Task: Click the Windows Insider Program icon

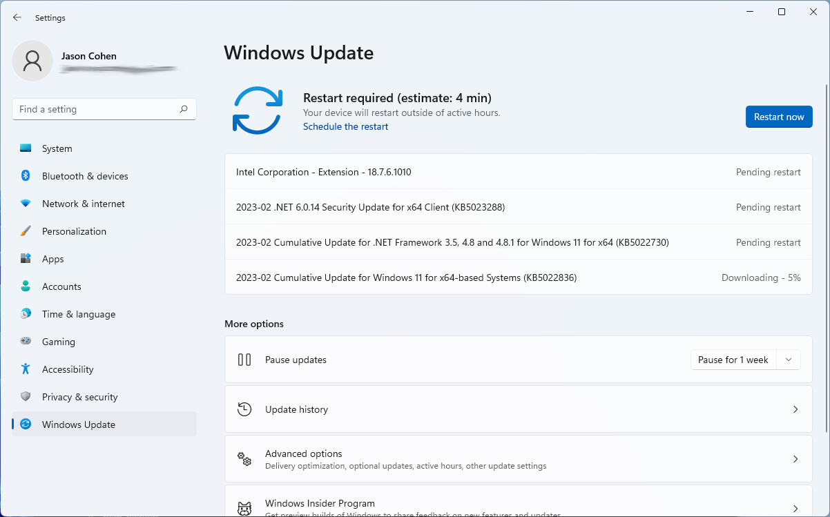Action: coord(244,507)
